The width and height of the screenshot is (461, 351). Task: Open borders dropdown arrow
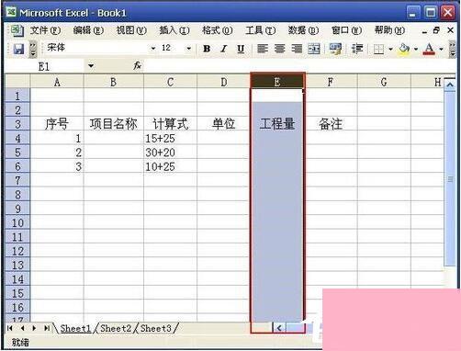click(390, 49)
